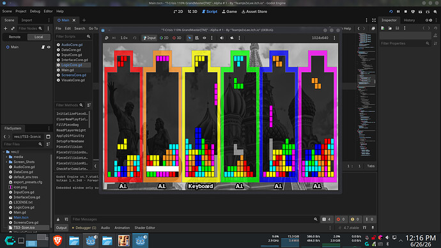Toggle selection visibility eye in game toolbar

pos(205,38)
